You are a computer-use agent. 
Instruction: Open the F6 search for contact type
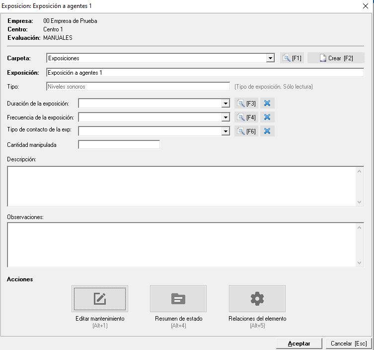(246, 131)
